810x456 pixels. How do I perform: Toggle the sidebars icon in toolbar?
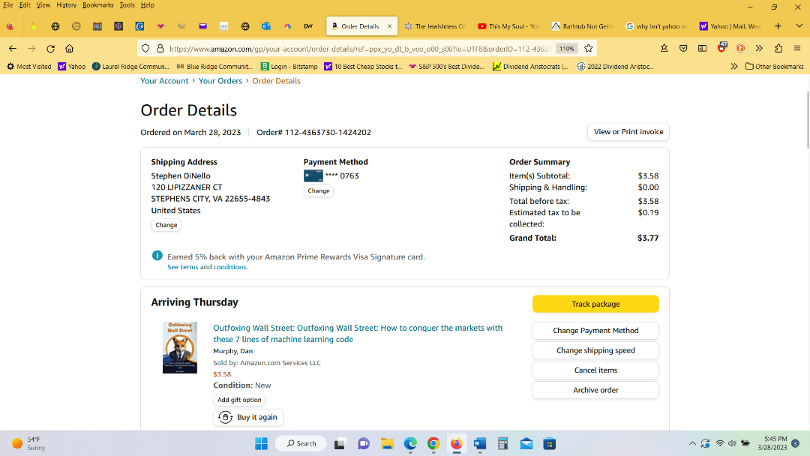click(x=703, y=49)
